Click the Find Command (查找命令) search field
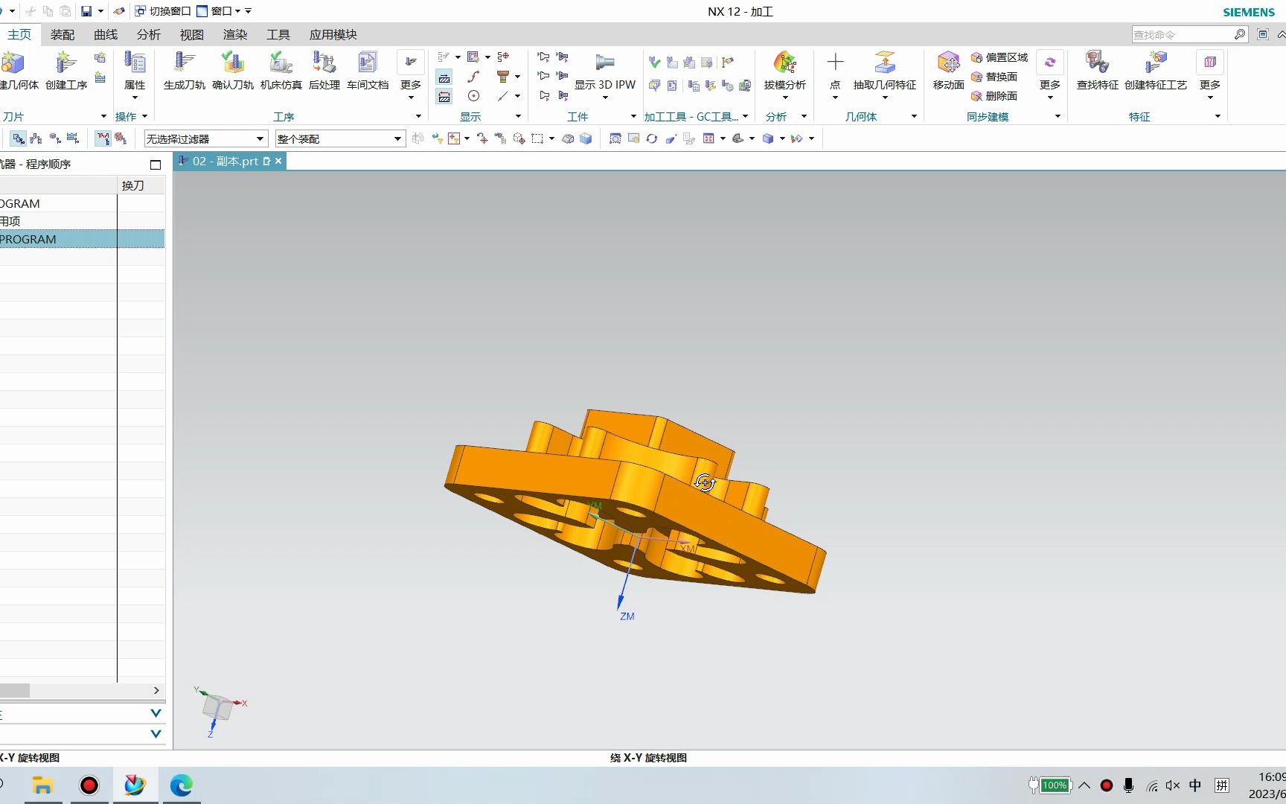This screenshot has width=1286, height=804. coord(1182,35)
